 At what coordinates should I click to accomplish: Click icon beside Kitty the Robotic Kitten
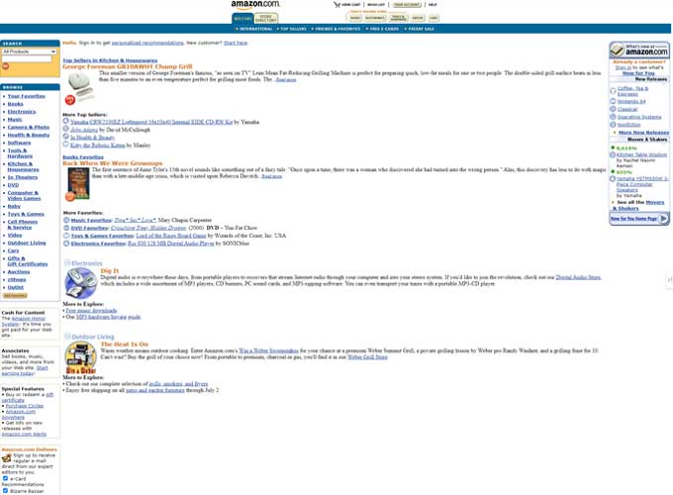tap(65, 145)
